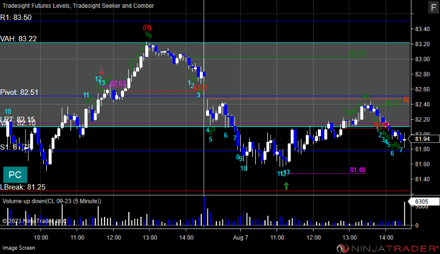This screenshot has height=254, width=440.
Task: Click the current price marker 81.94
Action: (x=424, y=139)
